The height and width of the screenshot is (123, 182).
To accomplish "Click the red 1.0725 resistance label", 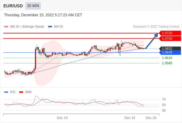I will pyautogui.click(x=170, y=33).
